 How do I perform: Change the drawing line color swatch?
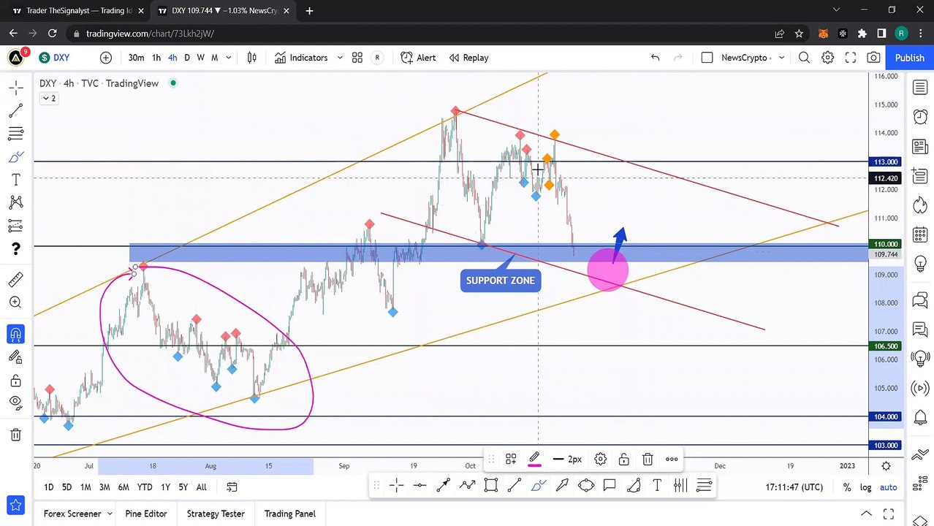click(x=534, y=460)
